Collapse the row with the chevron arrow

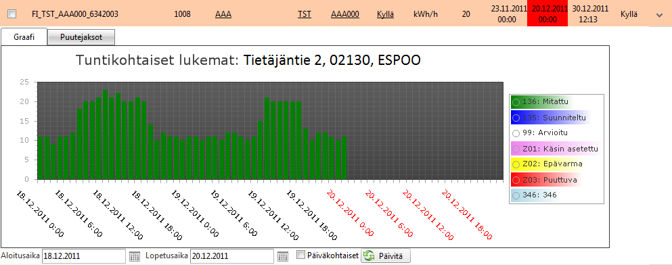(x=659, y=15)
